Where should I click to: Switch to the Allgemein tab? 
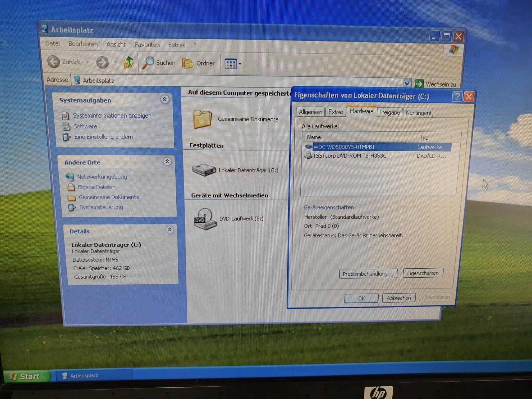point(310,112)
